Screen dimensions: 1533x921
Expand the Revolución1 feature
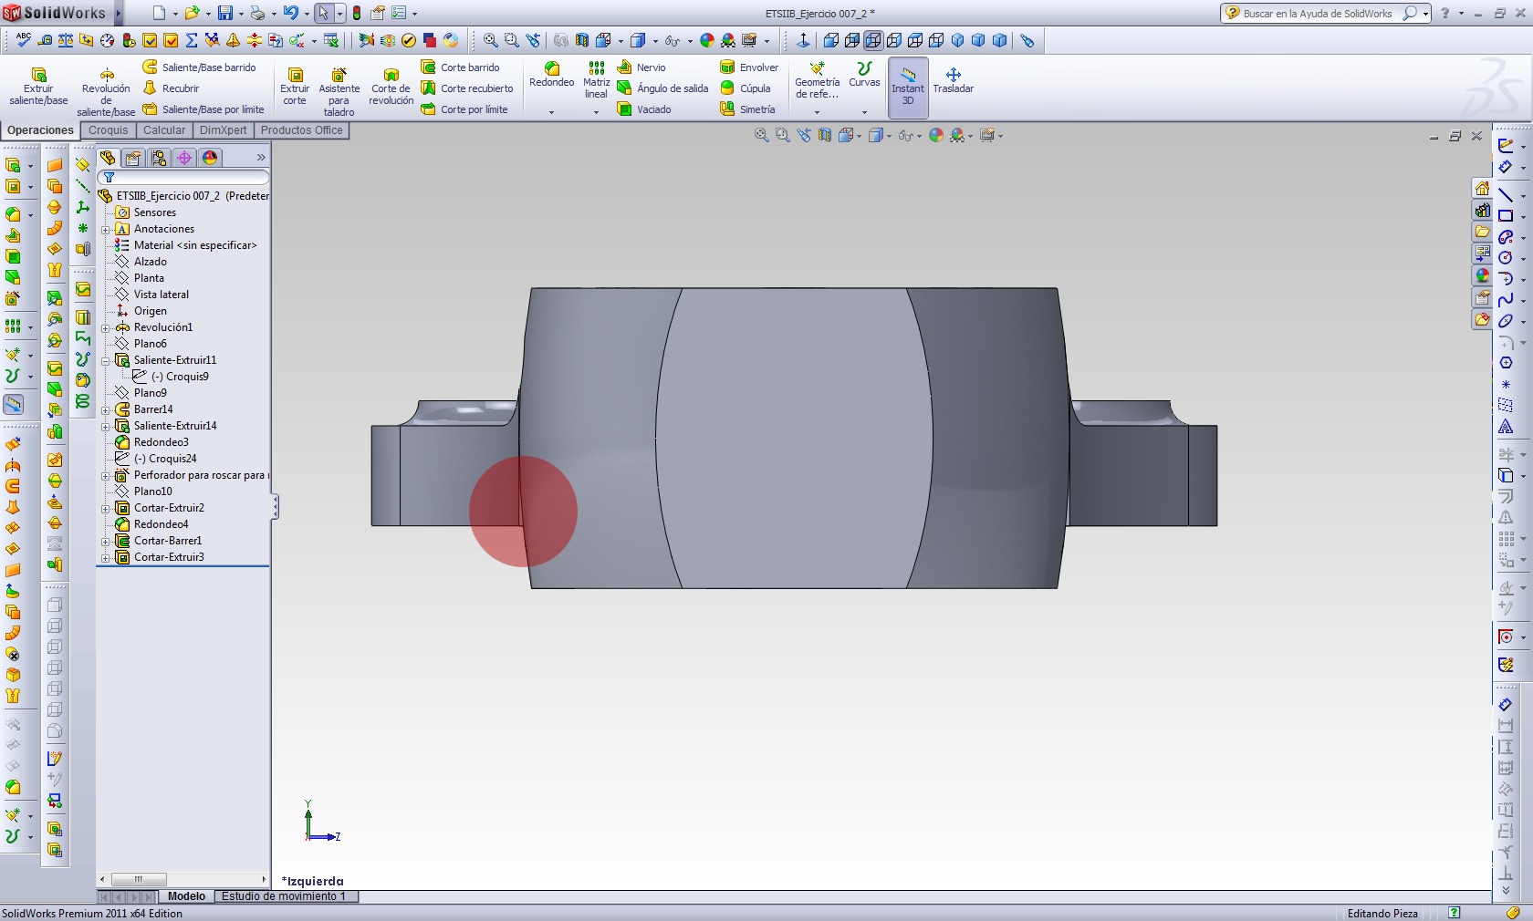point(106,328)
